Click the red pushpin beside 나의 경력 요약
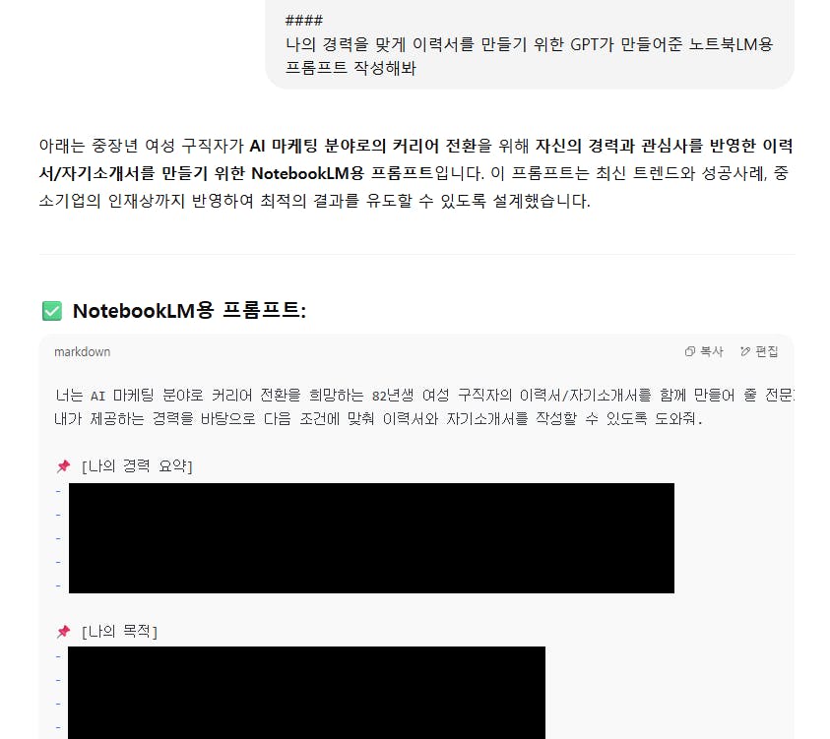The height and width of the screenshot is (739, 830). 64,466
